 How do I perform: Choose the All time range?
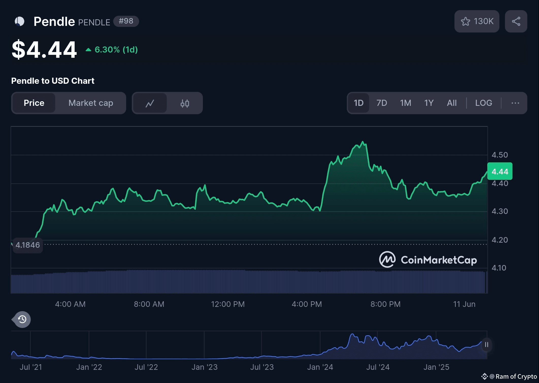[x=452, y=103]
